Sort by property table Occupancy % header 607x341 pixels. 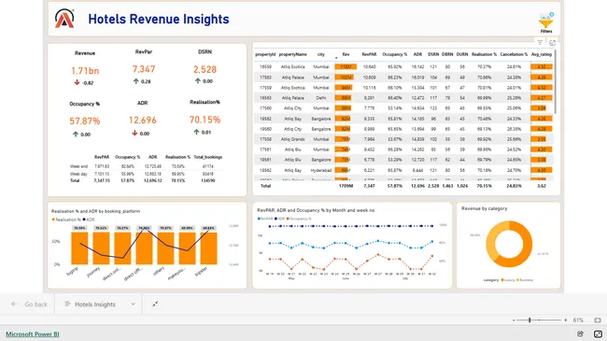[x=394, y=54]
